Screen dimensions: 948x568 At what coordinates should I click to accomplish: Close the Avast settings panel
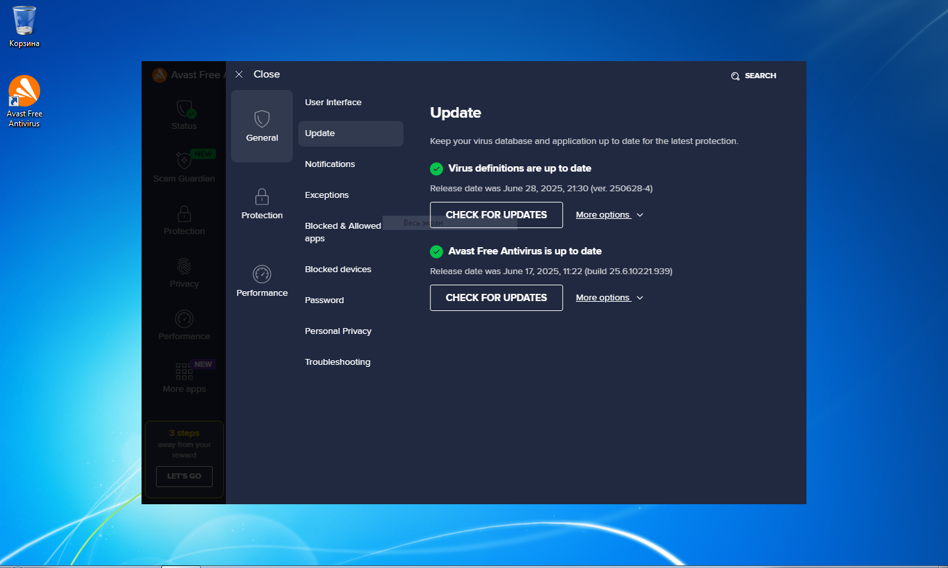point(257,74)
